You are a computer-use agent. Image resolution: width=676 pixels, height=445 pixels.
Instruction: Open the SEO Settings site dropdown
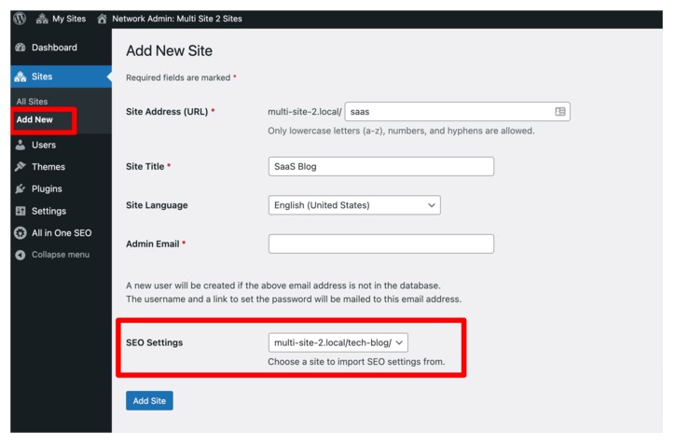[338, 342]
